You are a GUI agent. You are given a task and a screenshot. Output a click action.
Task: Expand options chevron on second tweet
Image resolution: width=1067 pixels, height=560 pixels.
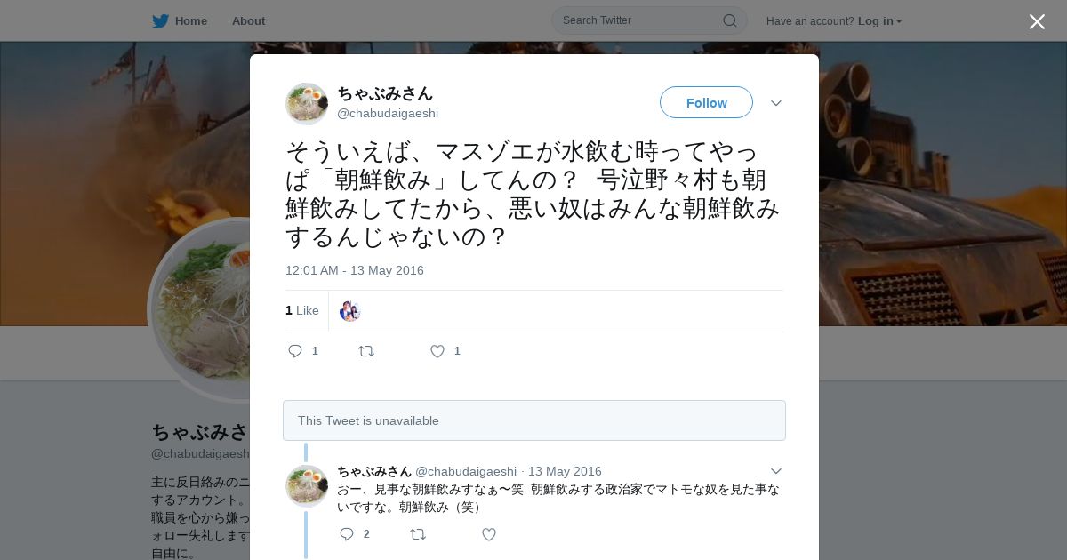[776, 471]
